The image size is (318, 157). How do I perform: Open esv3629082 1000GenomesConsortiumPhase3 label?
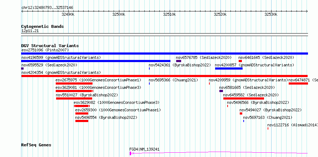[x=116, y=102]
